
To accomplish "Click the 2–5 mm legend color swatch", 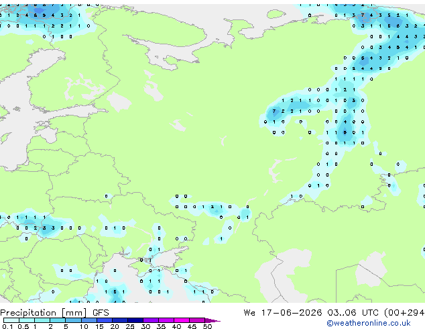I will [58, 320].
